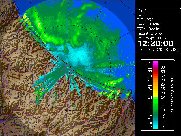Viewport: 181px width, 136px height.
Task: Click the red 32 dBZ legend color
Action: pos(156,72)
